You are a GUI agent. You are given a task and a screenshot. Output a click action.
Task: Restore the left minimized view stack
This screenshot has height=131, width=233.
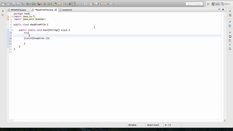point(3,11)
